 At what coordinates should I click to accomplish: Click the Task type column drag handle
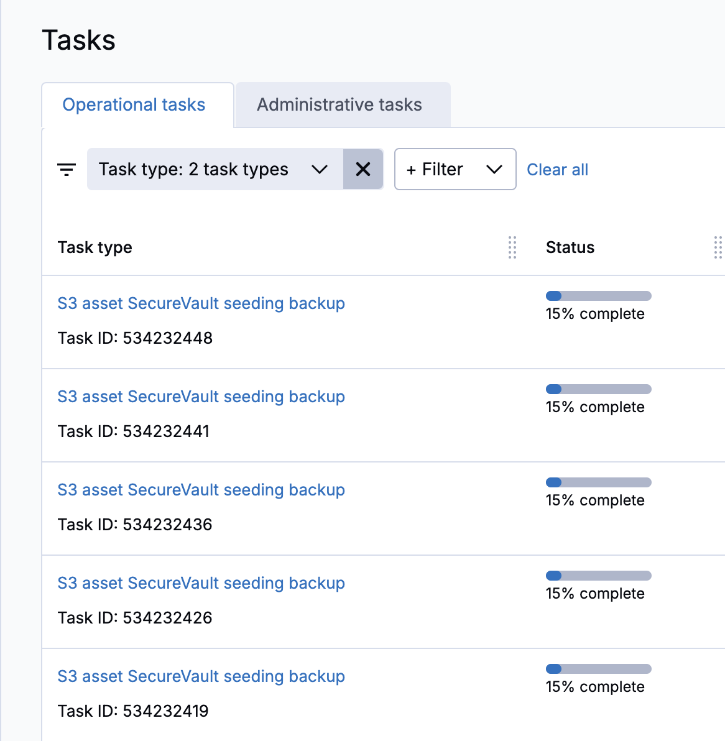(512, 247)
